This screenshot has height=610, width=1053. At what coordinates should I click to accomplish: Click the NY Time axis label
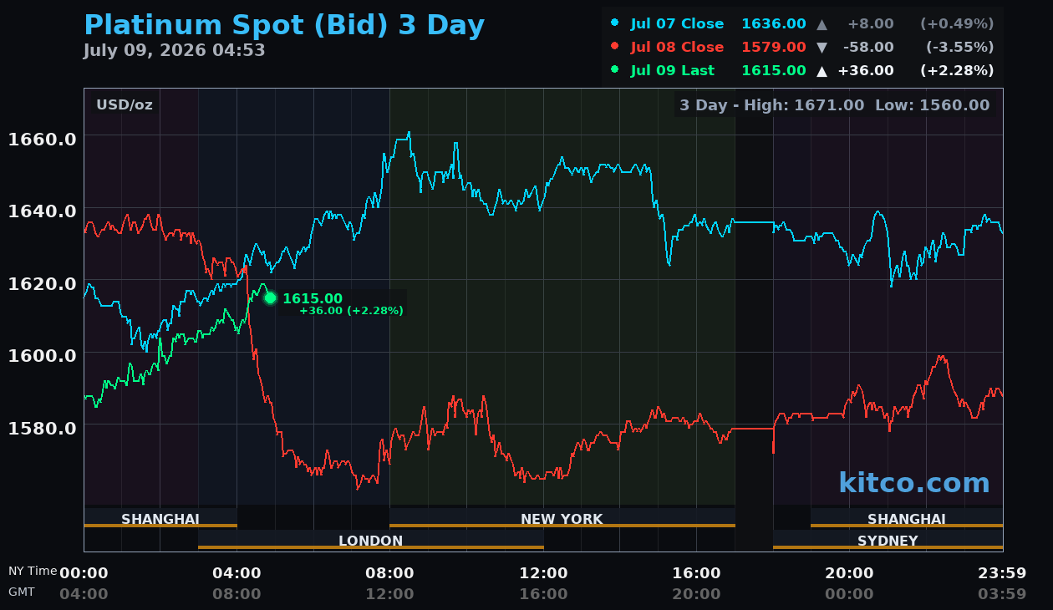click(33, 572)
